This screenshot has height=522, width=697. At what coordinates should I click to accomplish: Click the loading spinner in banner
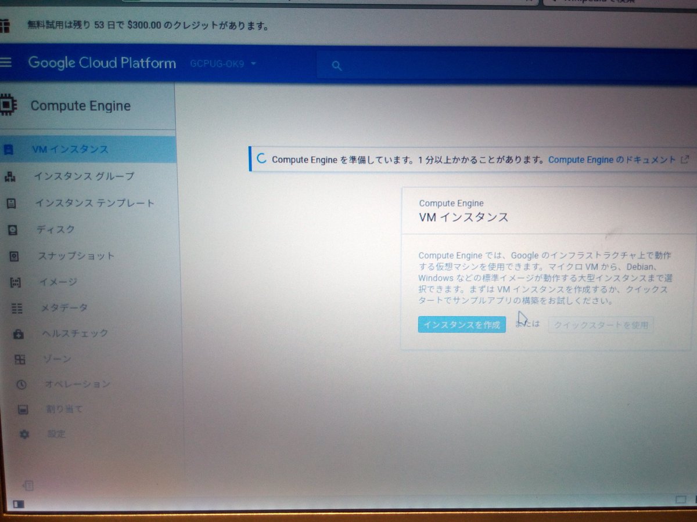click(x=262, y=159)
